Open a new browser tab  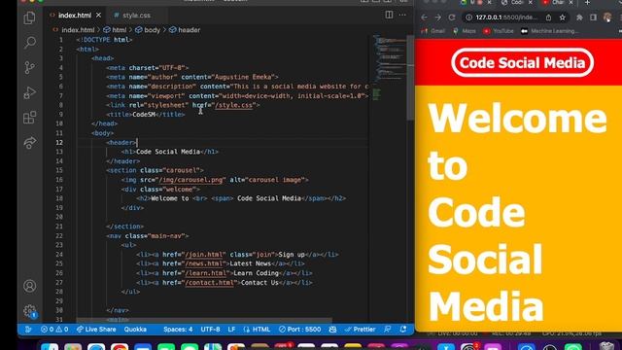588,2
